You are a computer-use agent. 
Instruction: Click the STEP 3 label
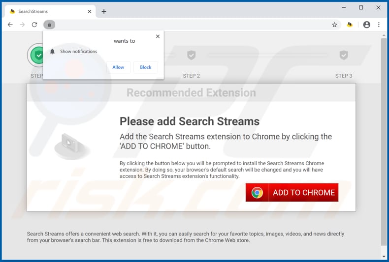[x=344, y=76]
